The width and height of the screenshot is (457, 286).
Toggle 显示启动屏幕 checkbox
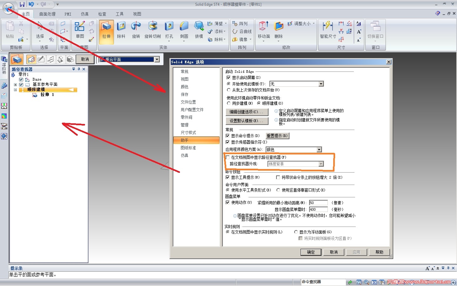click(228, 78)
